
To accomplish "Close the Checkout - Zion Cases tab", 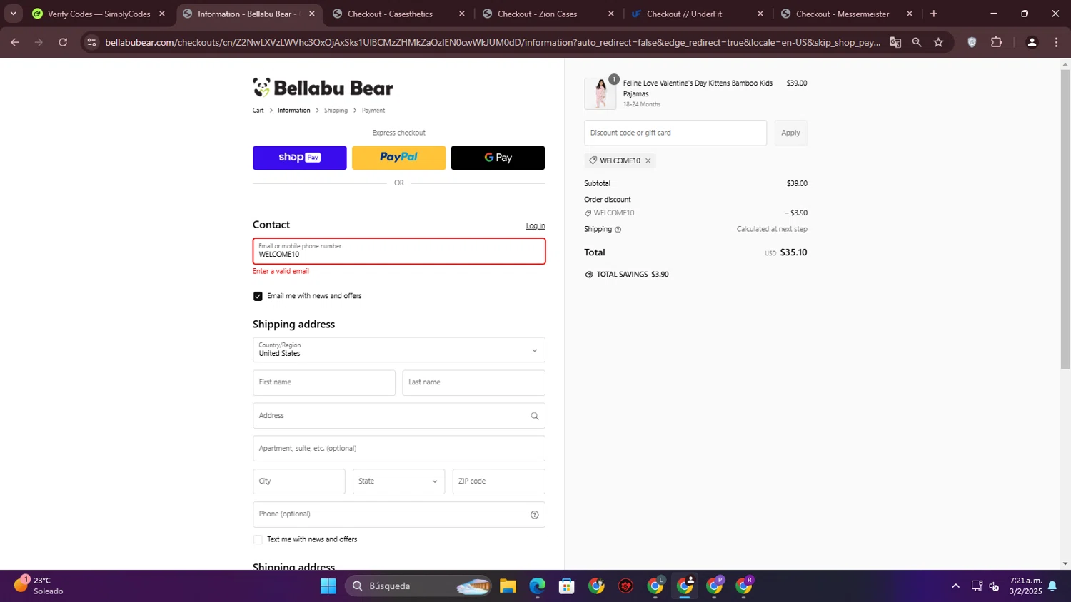I will [610, 14].
